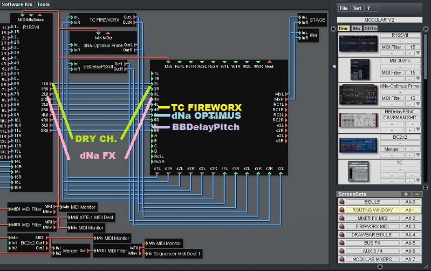Screen dimensions: 431x271
Task: Toggle the lock on the BIDULE screenset
Action: click(341, 202)
